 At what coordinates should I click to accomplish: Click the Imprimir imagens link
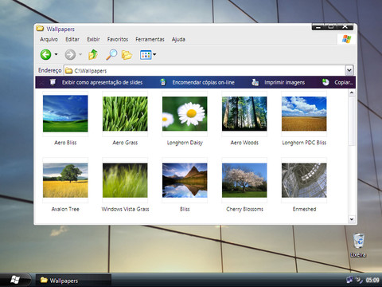(x=284, y=82)
